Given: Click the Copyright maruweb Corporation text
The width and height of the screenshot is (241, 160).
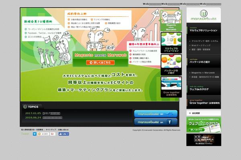Looking at the screenshot, I should coord(156,130).
